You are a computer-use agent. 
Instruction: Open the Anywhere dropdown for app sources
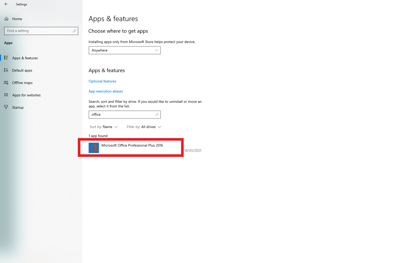[x=124, y=50]
